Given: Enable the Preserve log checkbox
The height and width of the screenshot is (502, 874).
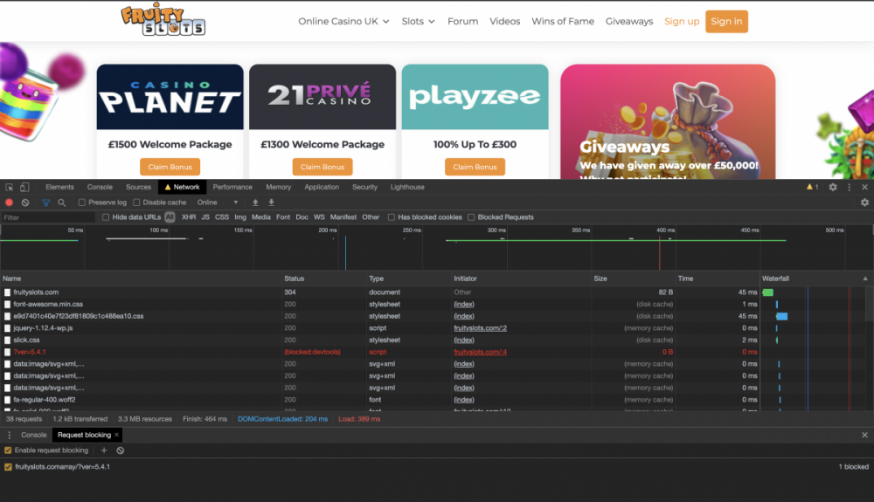Looking at the screenshot, I should tap(82, 203).
